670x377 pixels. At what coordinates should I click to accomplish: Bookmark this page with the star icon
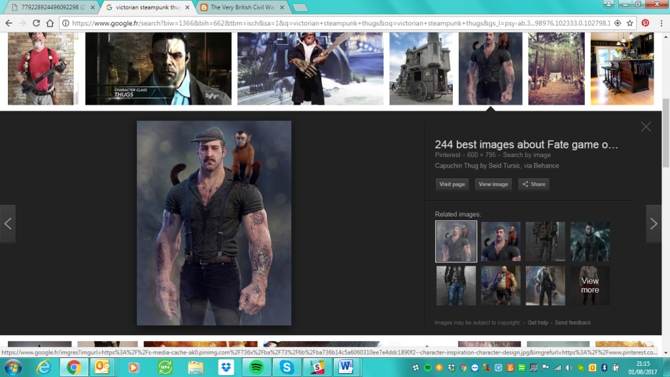pos(630,23)
